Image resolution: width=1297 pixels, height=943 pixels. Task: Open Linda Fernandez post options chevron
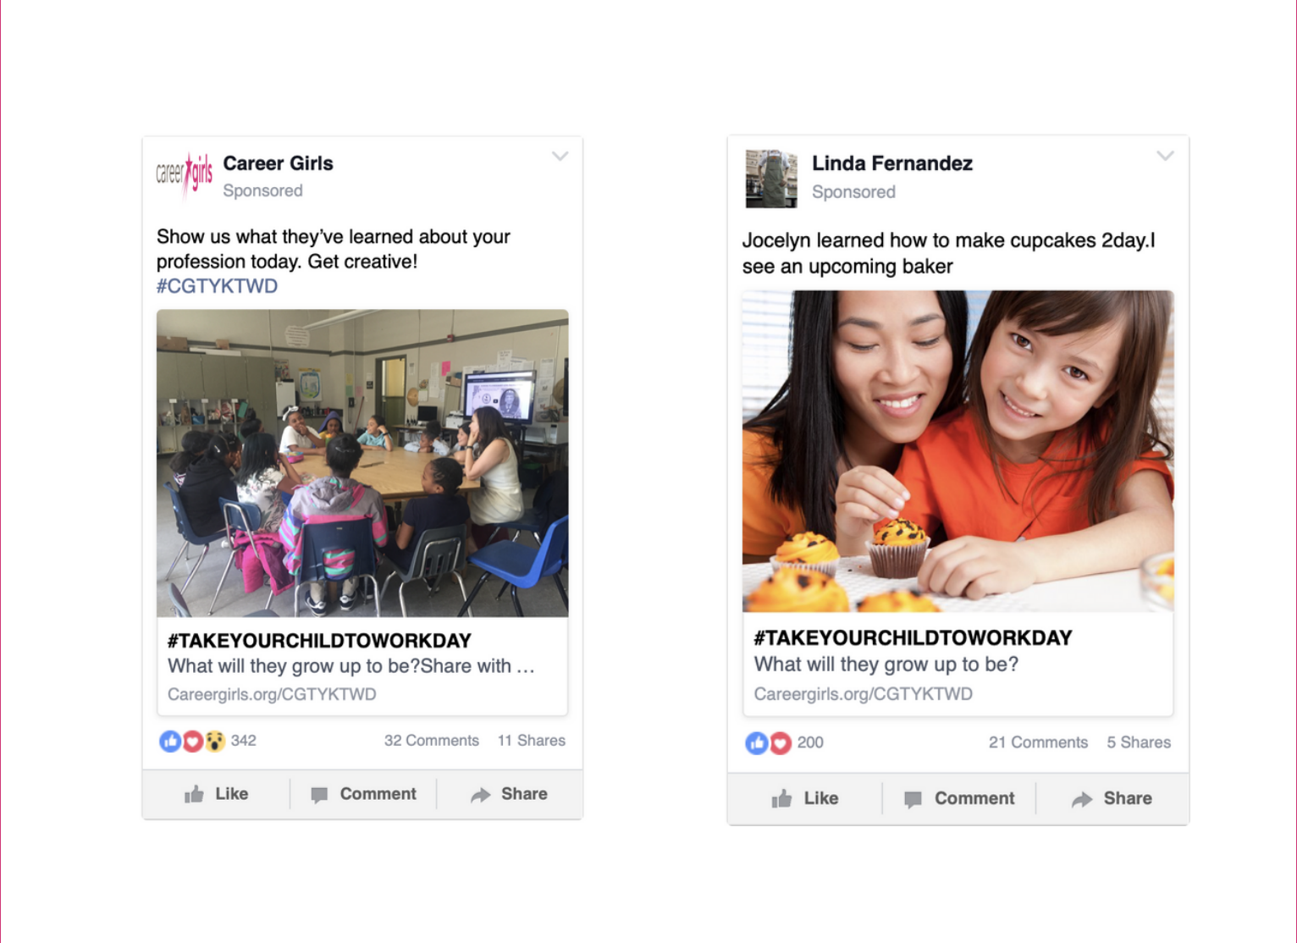point(1165,156)
